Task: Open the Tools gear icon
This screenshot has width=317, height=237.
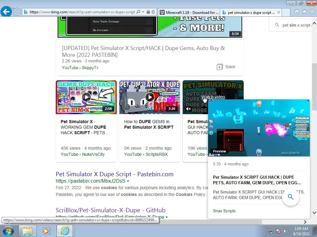Action: click(312, 12)
